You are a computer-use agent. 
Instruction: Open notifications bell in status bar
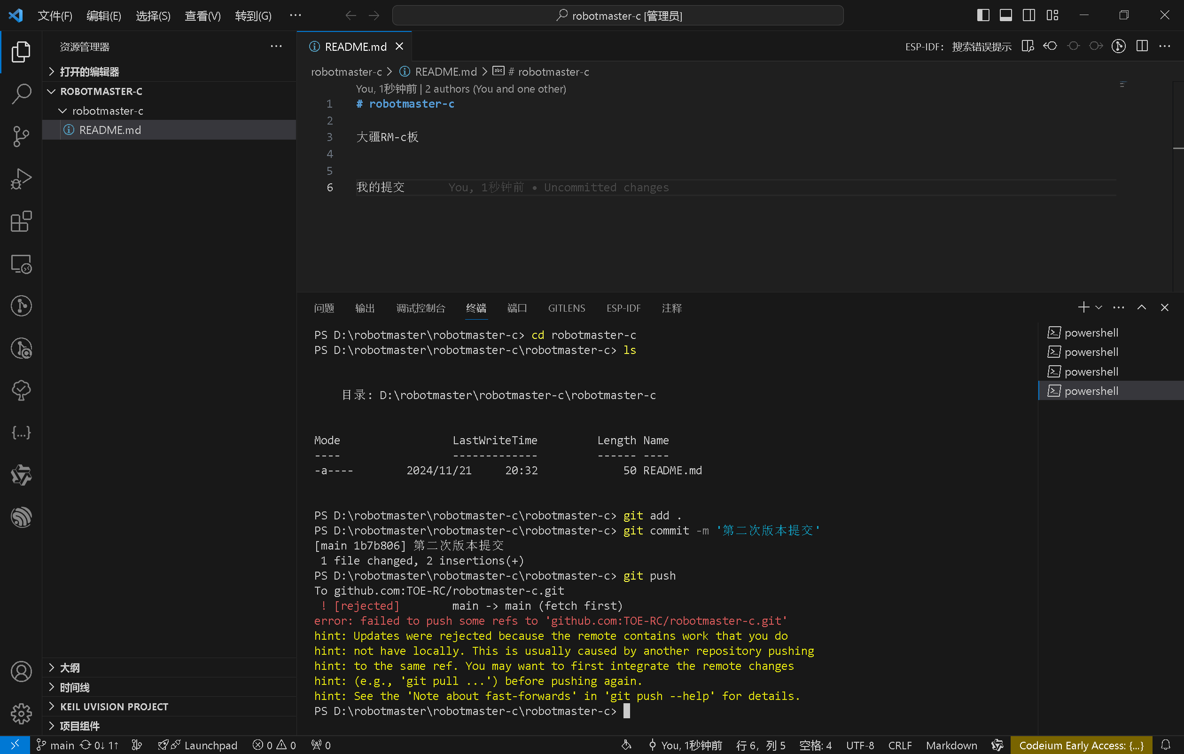pos(1165,745)
